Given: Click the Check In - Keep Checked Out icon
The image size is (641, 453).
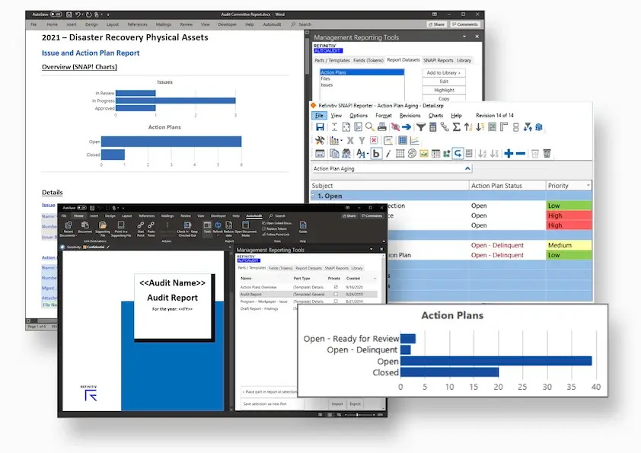Looking at the screenshot, I should tap(187, 225).
